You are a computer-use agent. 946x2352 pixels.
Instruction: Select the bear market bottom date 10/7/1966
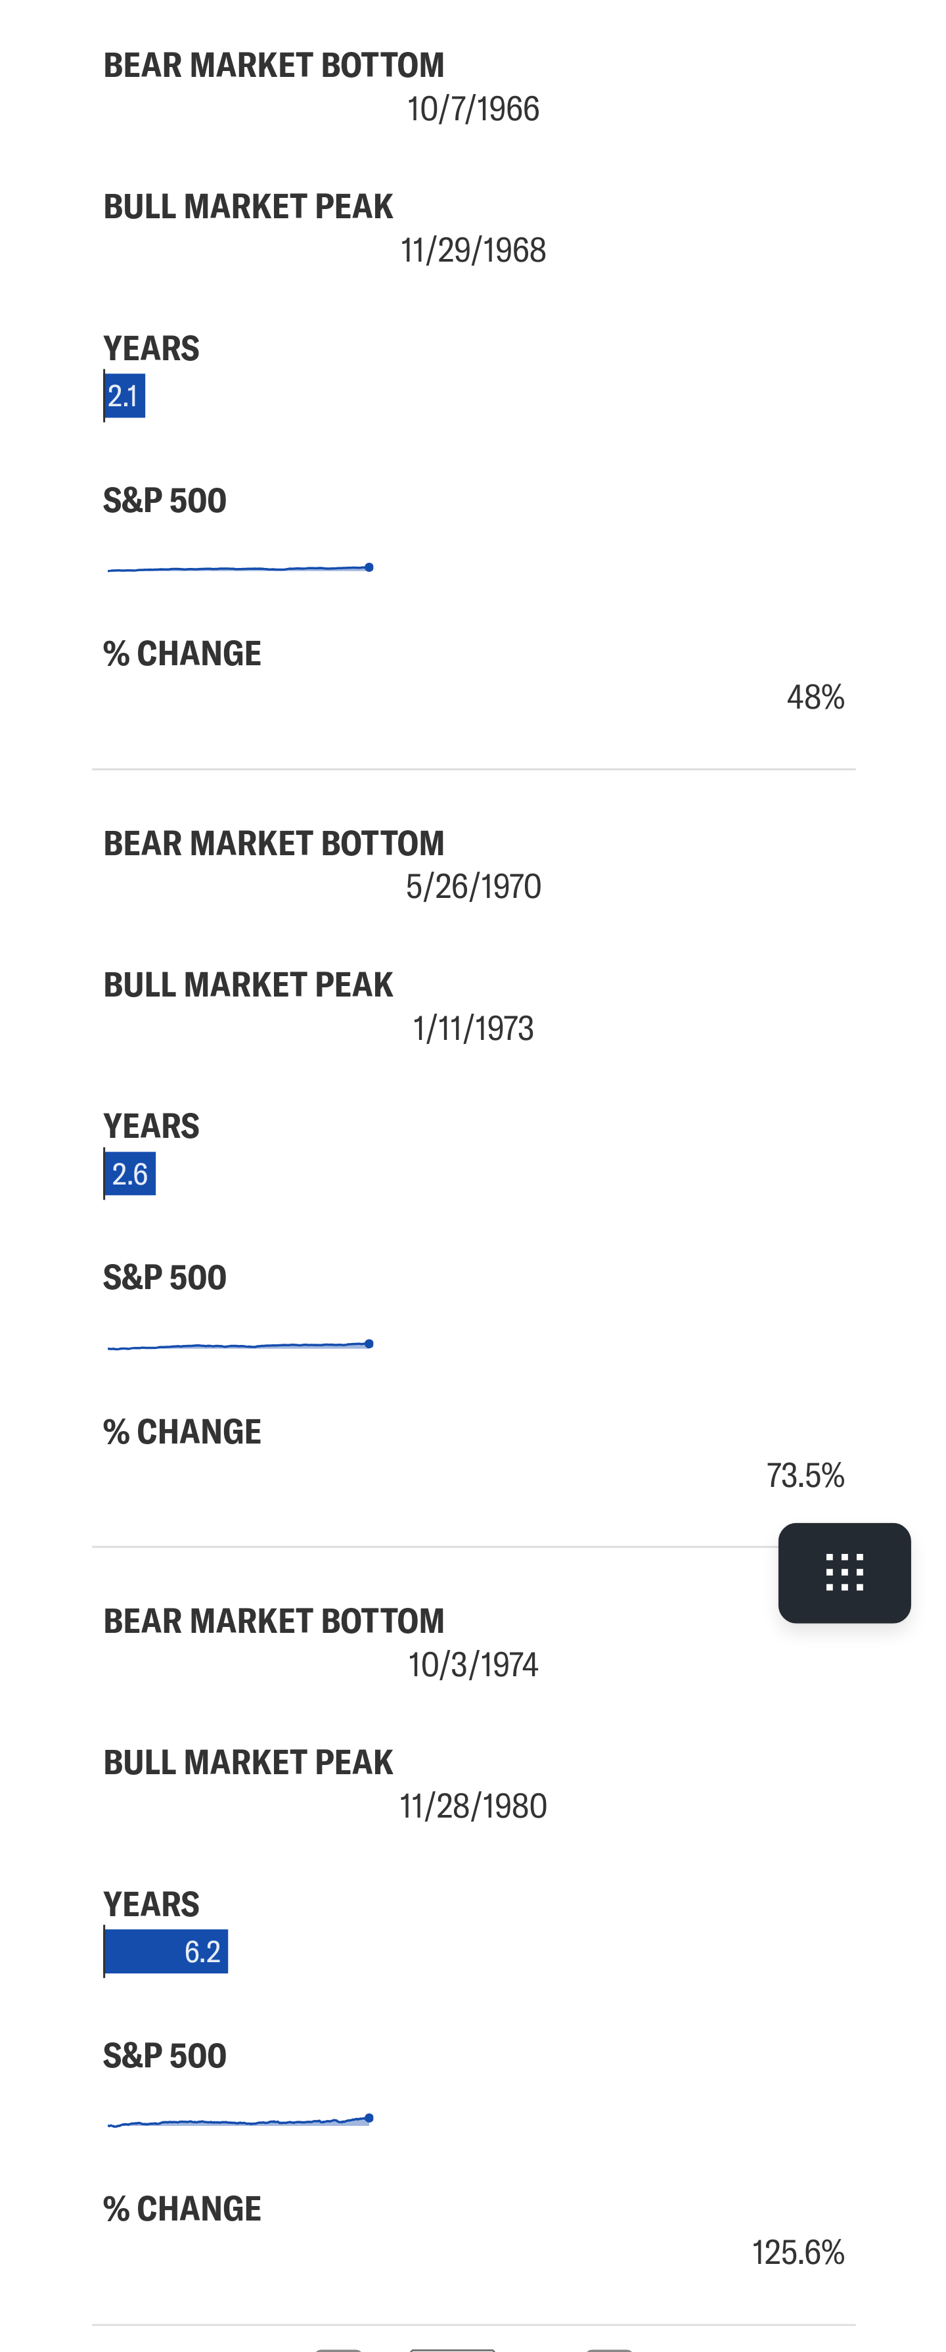point(474,110)
